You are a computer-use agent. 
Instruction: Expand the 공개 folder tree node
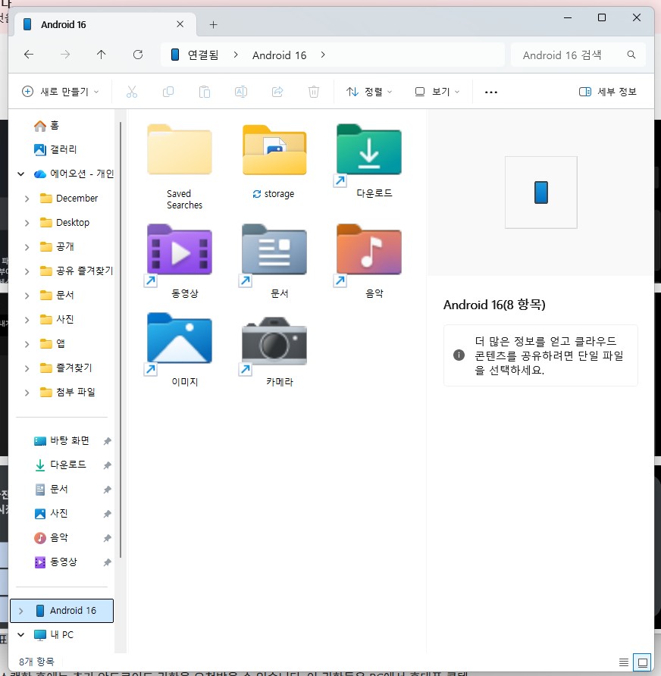[27, 247]
